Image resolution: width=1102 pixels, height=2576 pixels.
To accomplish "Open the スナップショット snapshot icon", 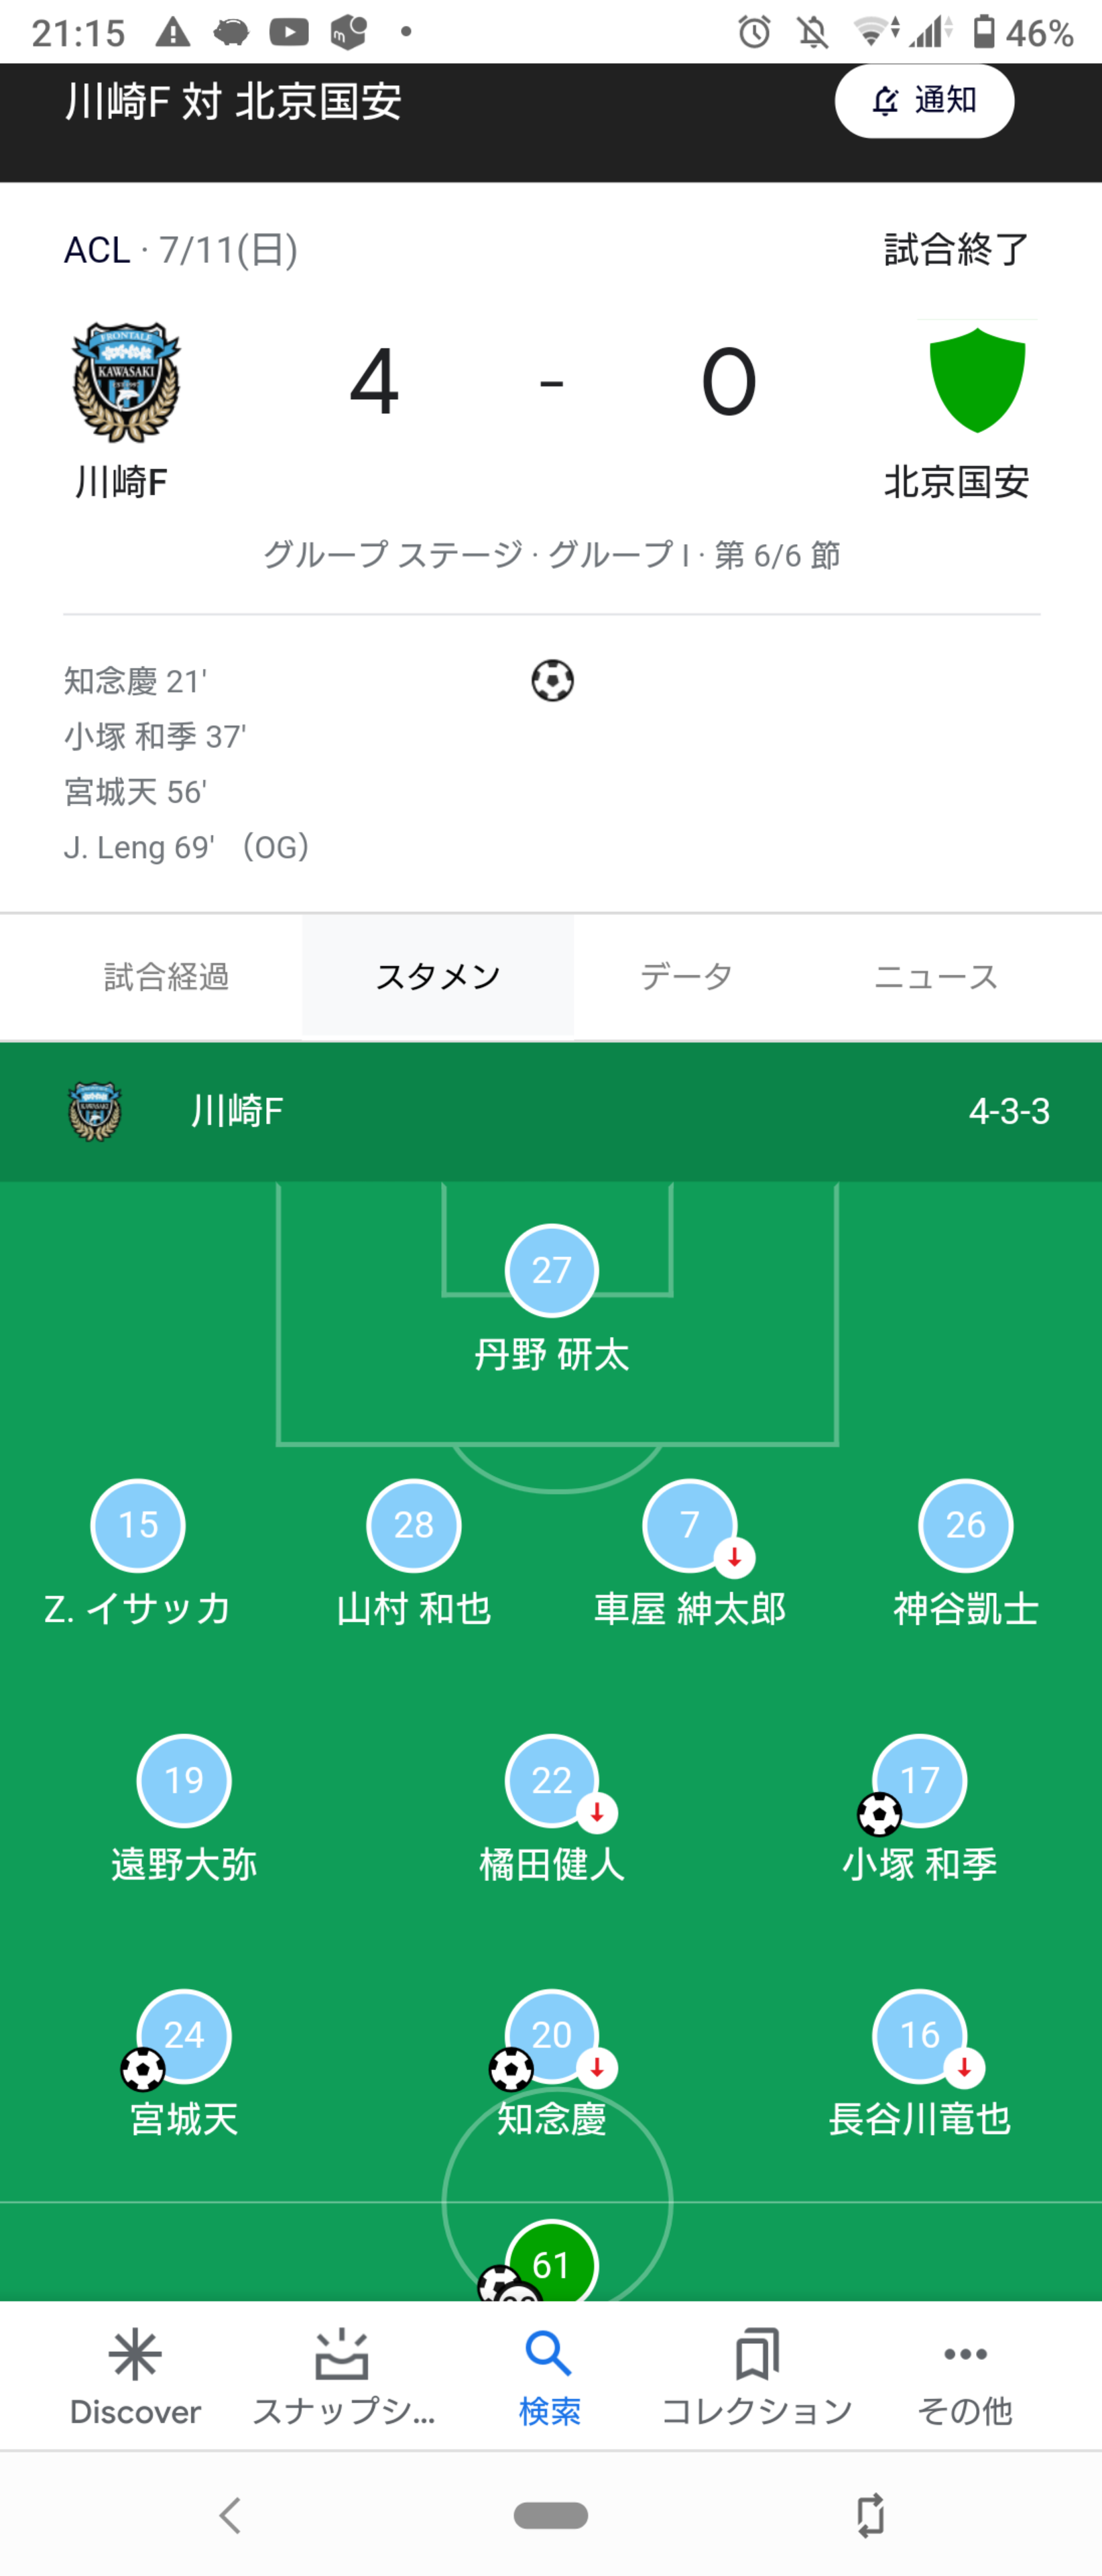I will coord(343,2354).
